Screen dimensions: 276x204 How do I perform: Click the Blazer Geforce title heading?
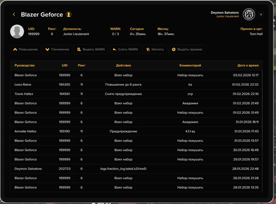(42, 14)
